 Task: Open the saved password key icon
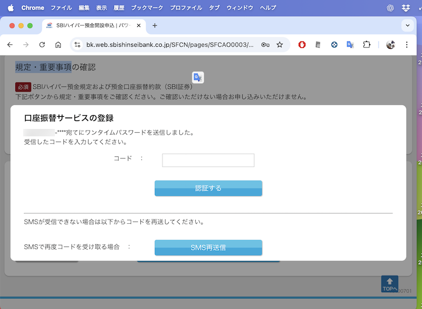tap(265, 45)
